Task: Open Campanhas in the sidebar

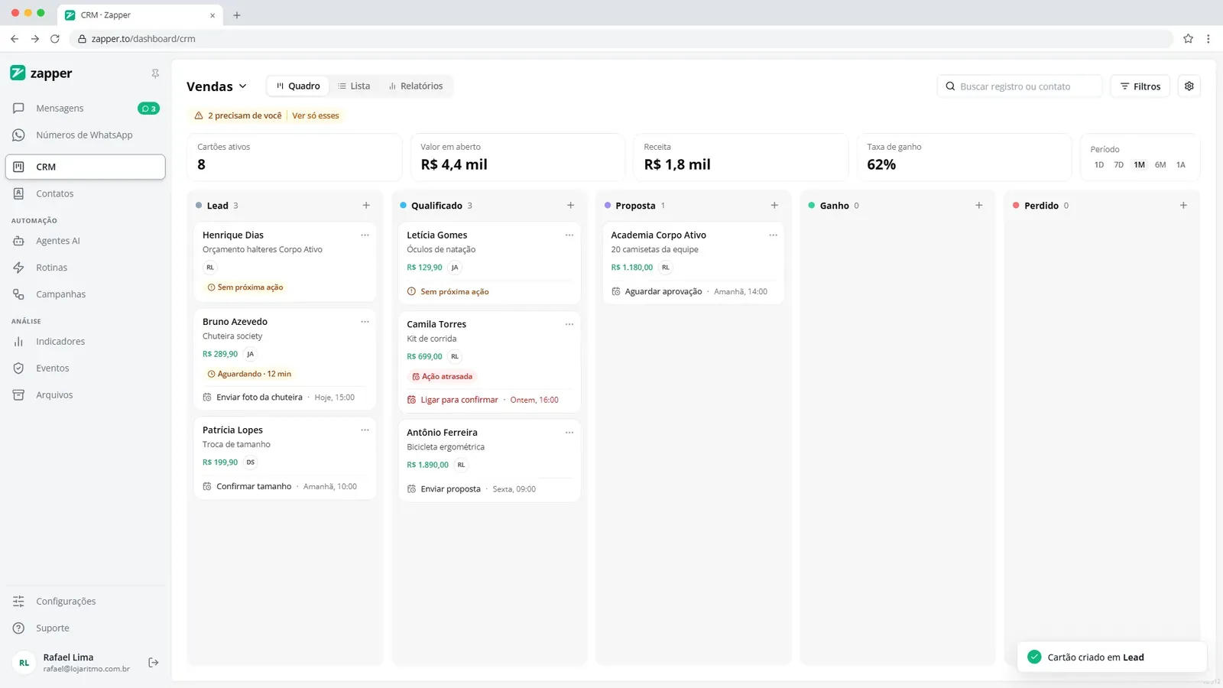Action: click(x=85, y=294)
